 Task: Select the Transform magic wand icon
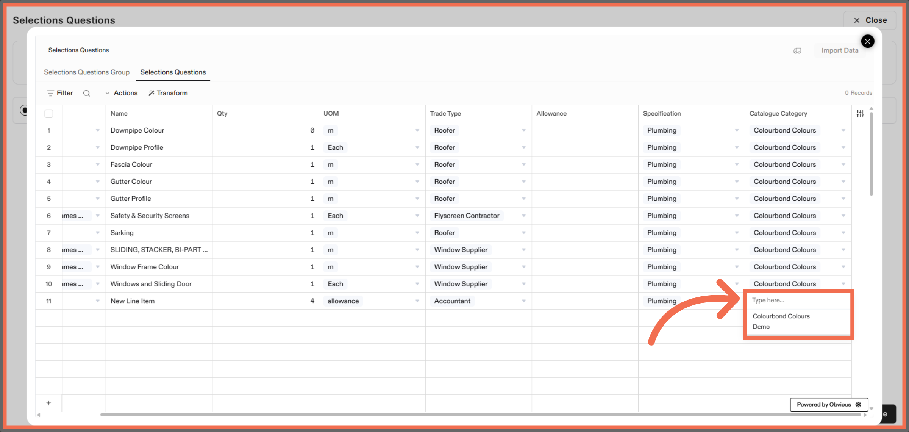pos(151,93)
